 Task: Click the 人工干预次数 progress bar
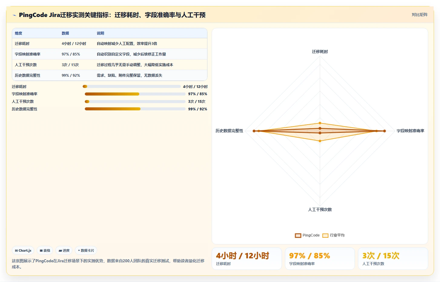click(135, 102)
